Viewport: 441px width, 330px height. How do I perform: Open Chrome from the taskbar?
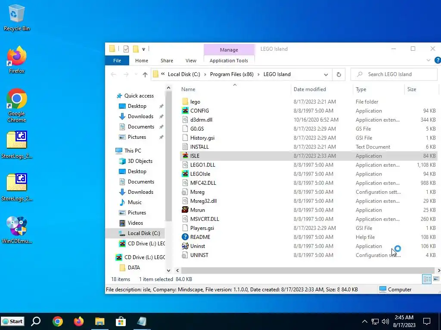[x=57, y=321]
